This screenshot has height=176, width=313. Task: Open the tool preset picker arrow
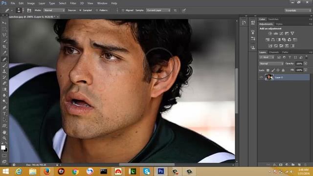tap(12, 10)
